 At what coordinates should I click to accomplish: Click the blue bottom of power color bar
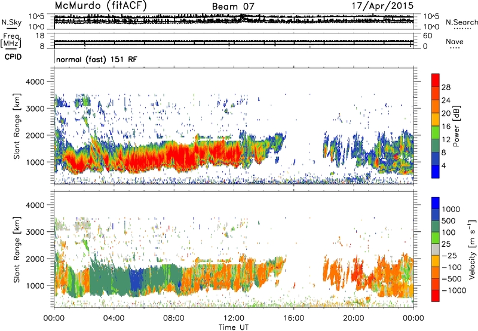tap(436, 171)
